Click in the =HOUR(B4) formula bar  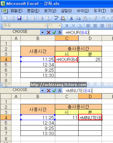[88, 32]
